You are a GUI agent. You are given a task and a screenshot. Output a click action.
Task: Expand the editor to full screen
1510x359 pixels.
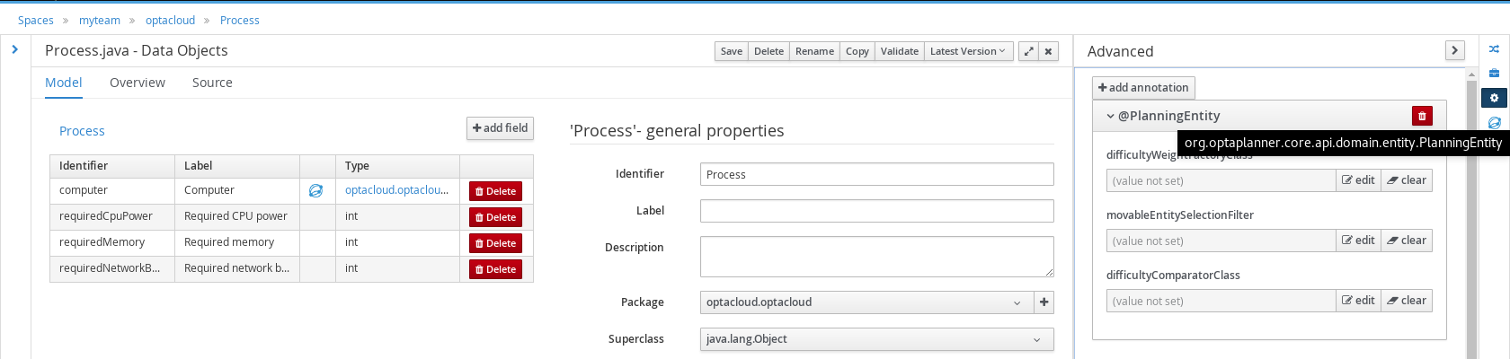pos(1028,51)
